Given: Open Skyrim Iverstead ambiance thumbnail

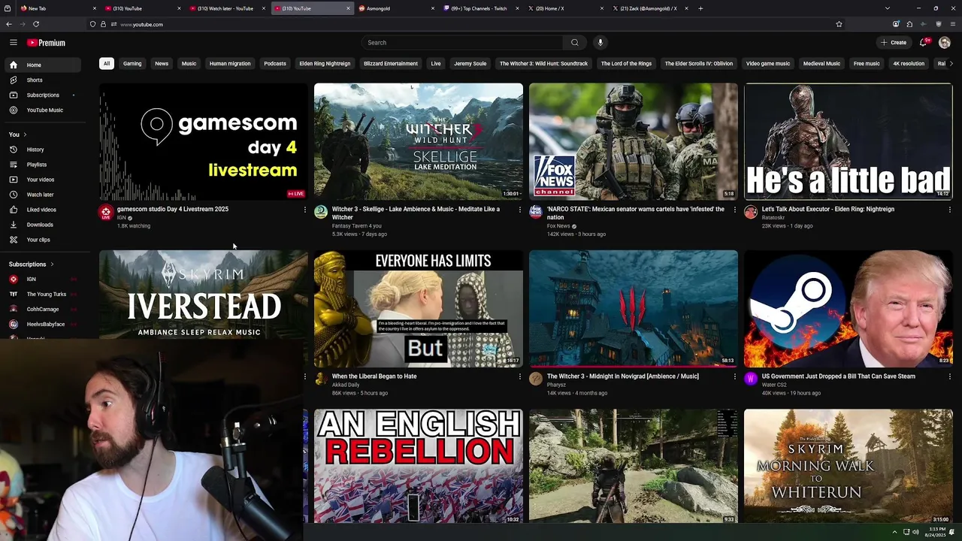Looking at the screenshot, I should click(204, 295).
